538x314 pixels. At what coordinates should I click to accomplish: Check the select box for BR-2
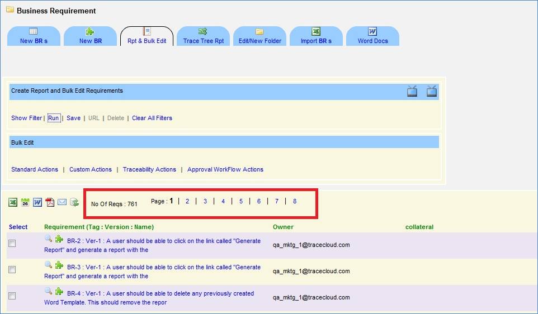[12, 244]
